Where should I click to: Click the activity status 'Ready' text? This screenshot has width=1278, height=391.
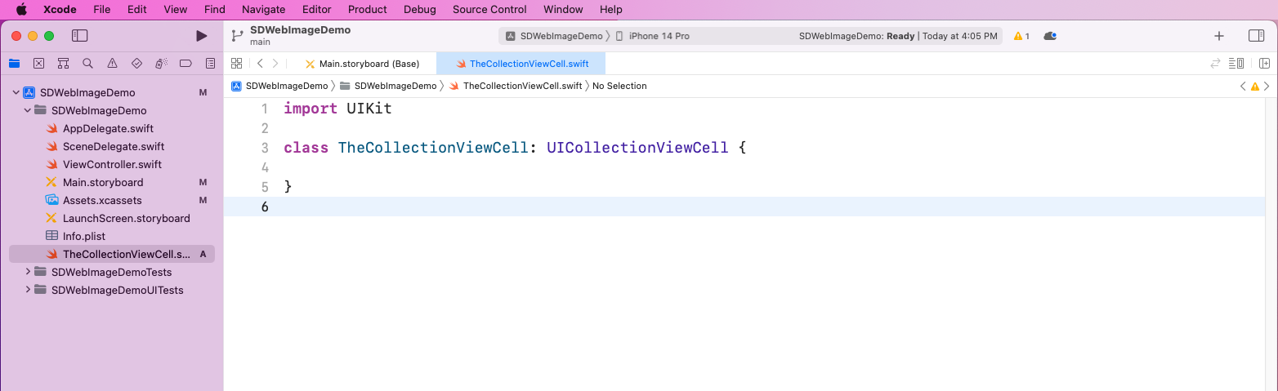(900, 36)
